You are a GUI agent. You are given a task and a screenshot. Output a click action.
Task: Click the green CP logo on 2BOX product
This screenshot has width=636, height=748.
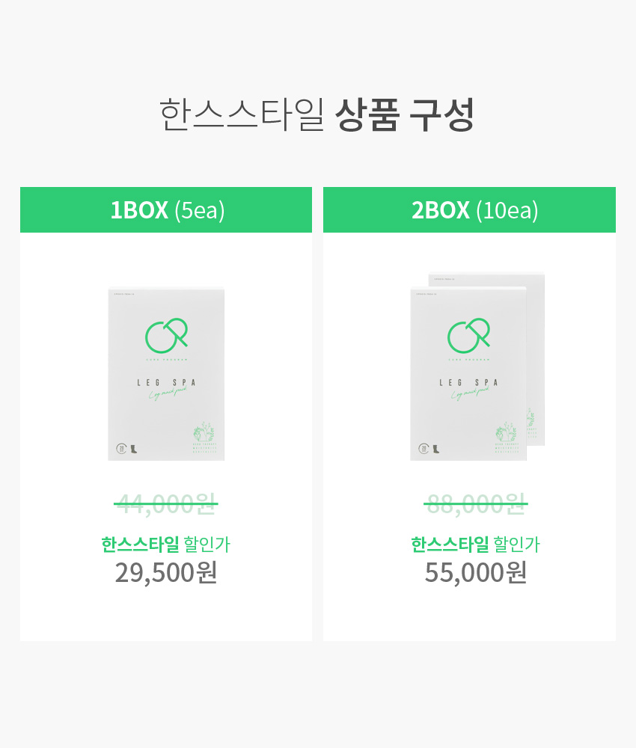[468, 336]
